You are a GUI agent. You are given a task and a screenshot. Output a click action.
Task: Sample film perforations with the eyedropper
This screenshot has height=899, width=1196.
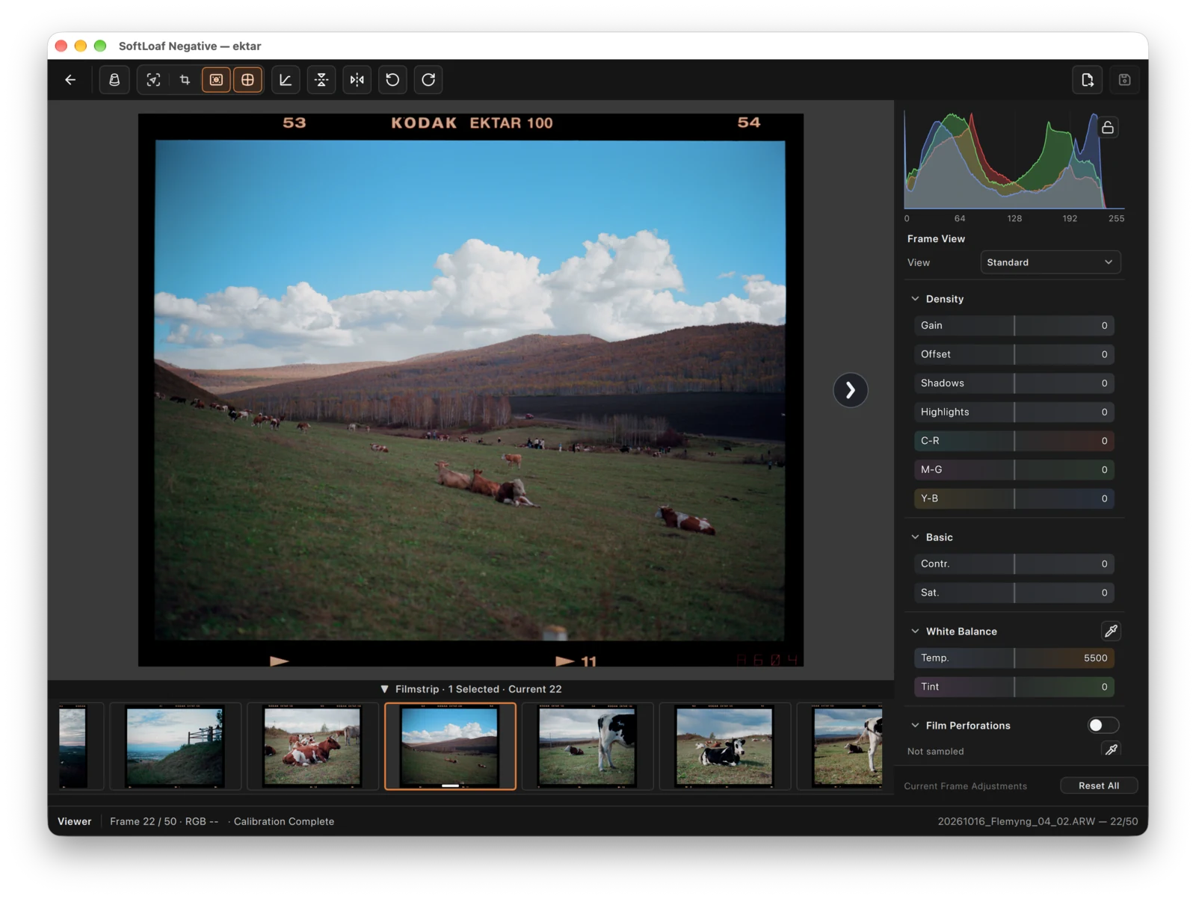click(x=1112, y=750)
